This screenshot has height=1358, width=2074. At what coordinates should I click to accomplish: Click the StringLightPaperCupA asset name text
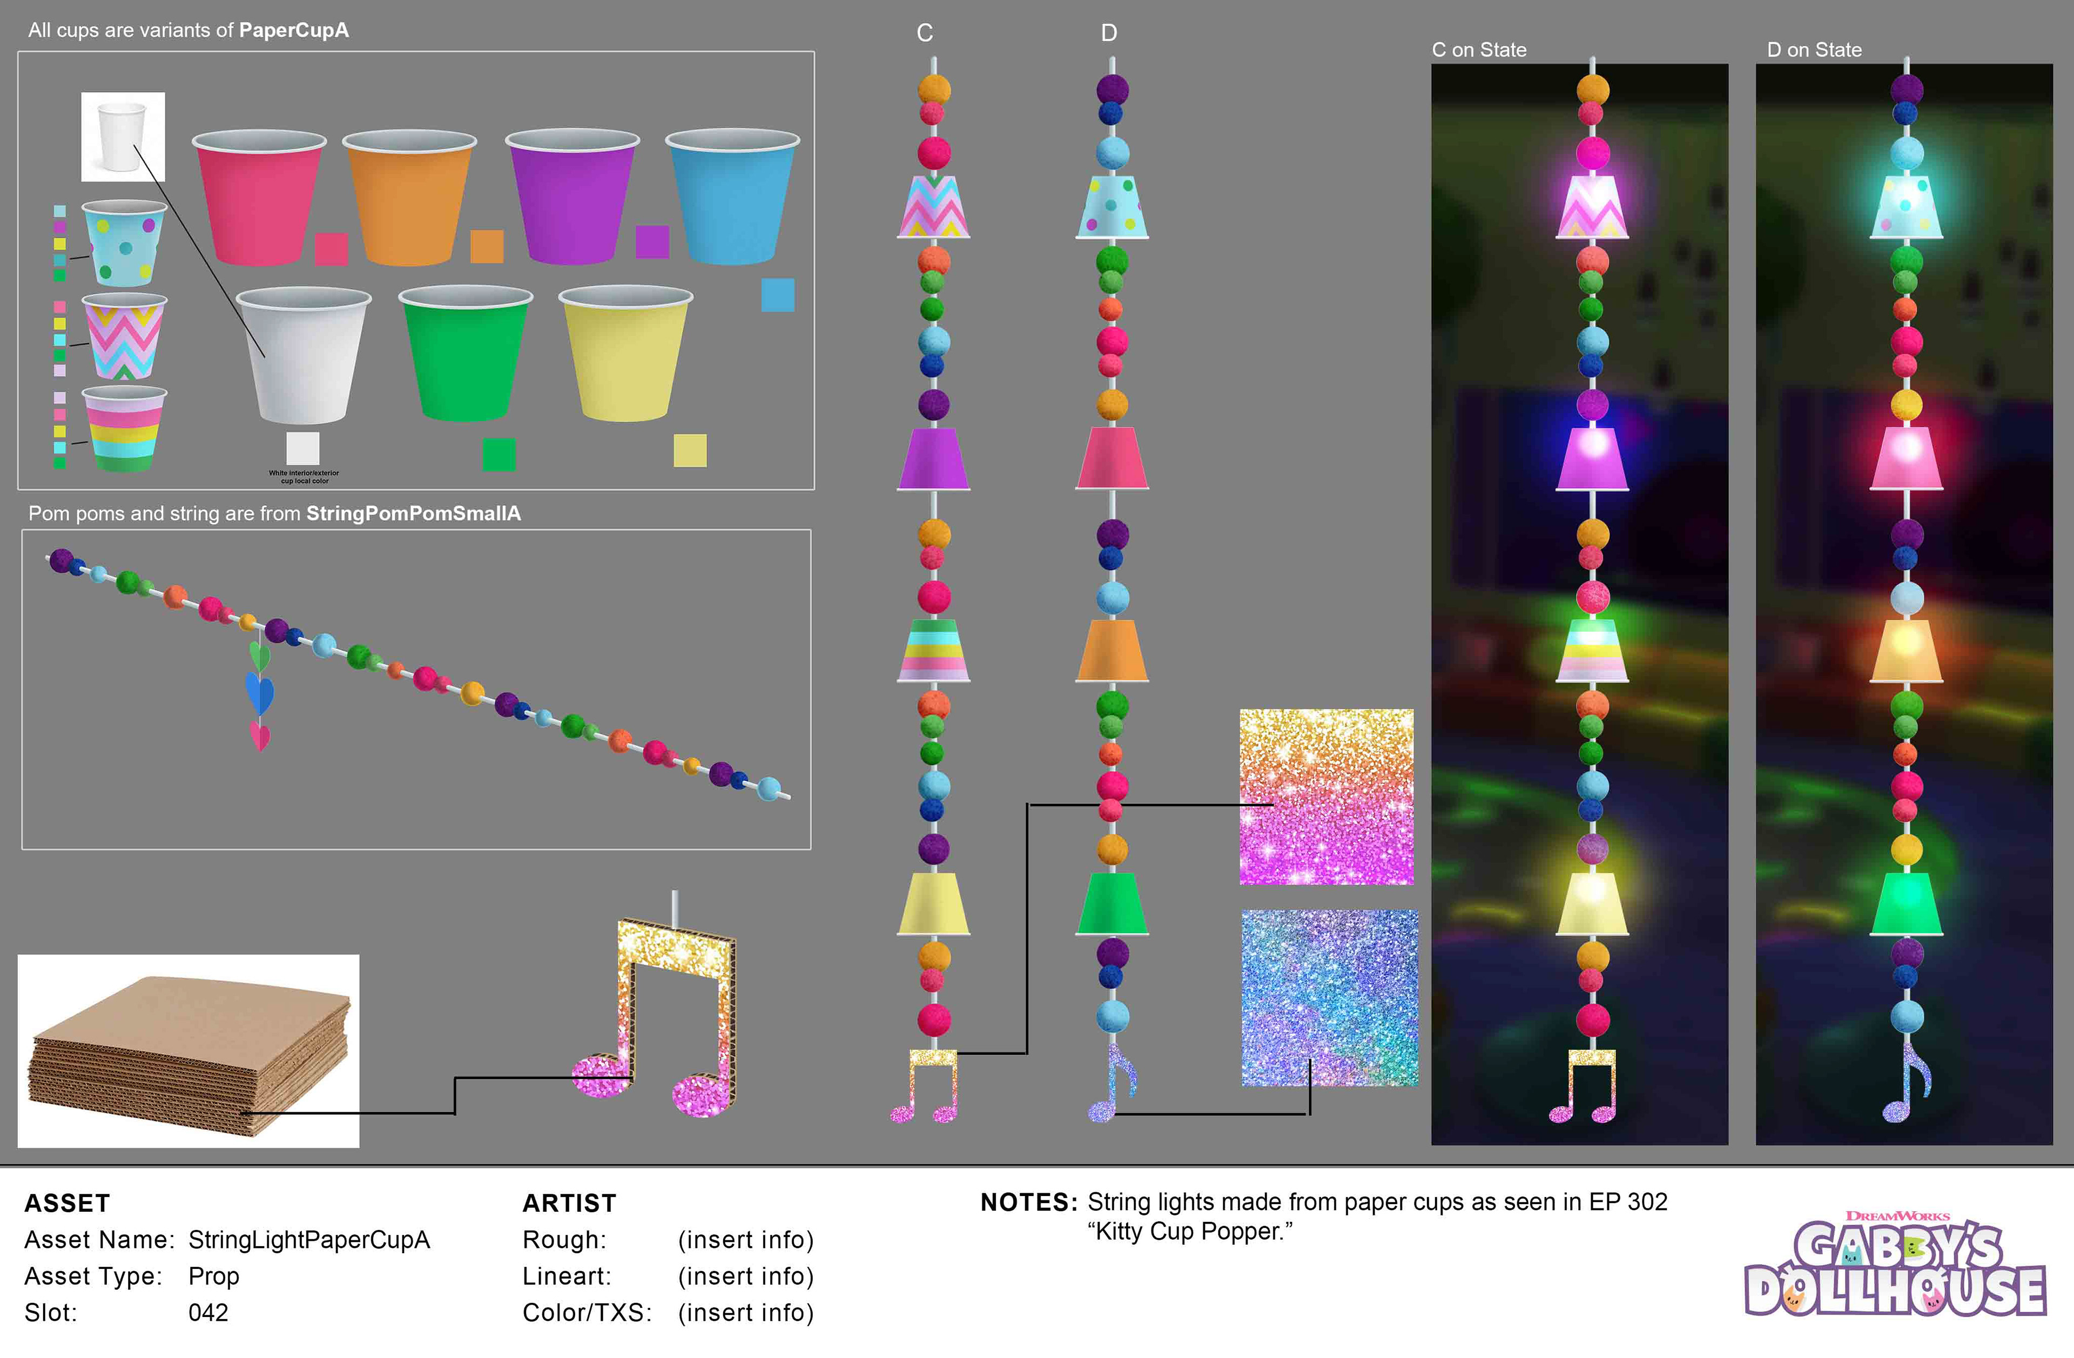pos(308,1240)
